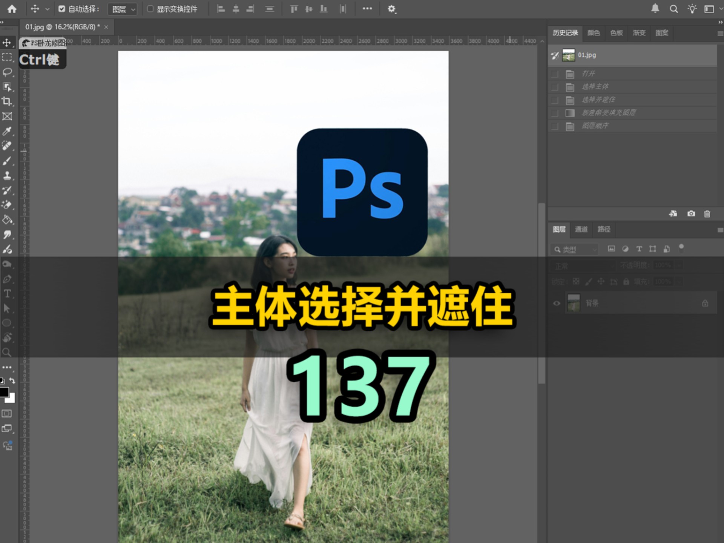Switch to the 渐变 panel tab
The image size is (724, 543).
(639, 33)
